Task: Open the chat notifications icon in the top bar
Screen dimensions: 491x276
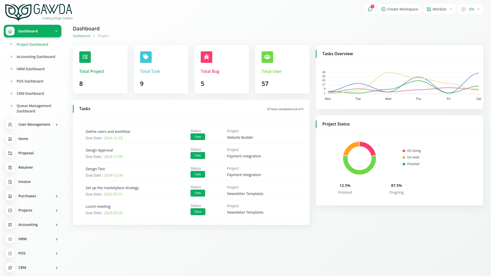Action: click(x=370, y=9)
